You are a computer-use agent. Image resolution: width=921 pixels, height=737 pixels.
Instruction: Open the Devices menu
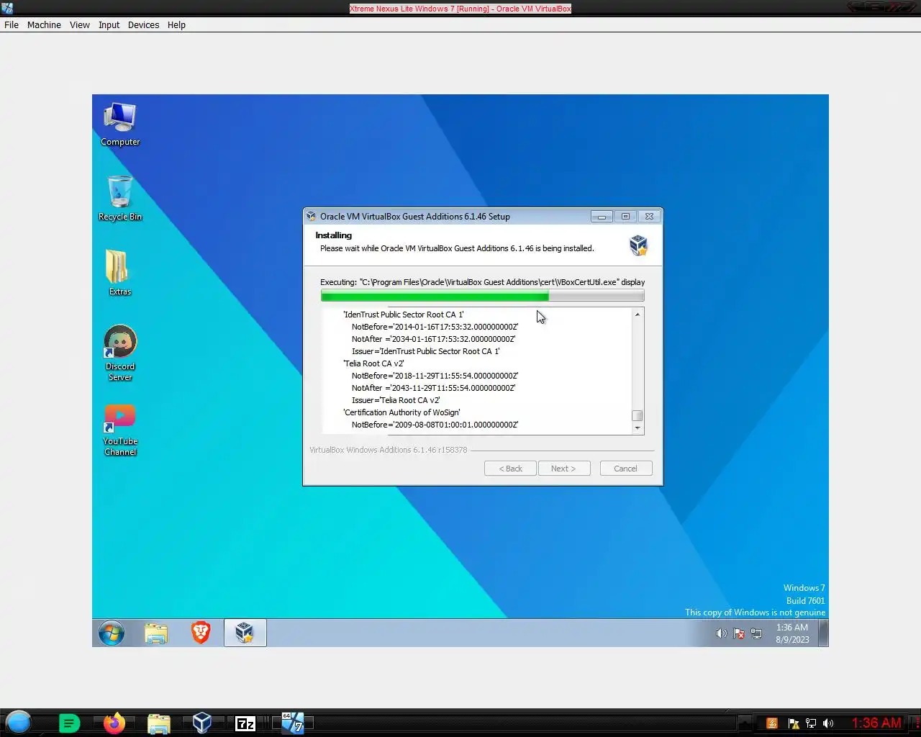[143, 24]
